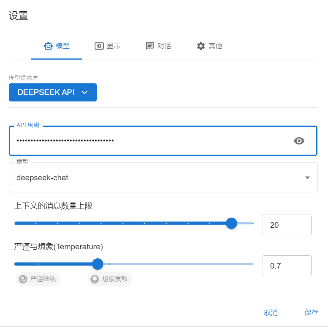The width and height of the screenshot is (328, 327).
Task: Click the display icon beside 显示
Action: [x=99, y=46]
